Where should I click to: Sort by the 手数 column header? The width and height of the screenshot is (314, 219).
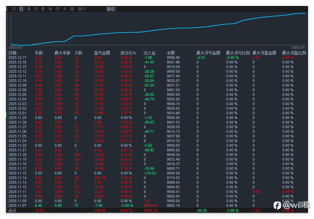pyautogui.click(x=39, y=53)
